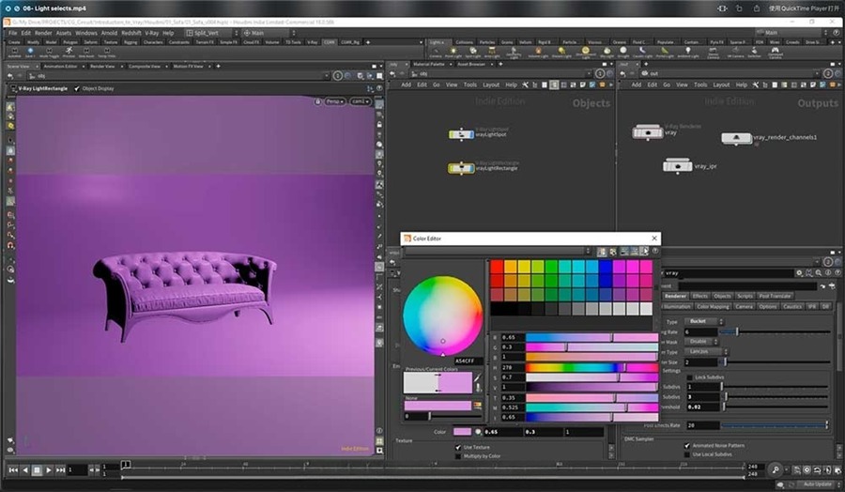
Task: Click the viewport lock camera icon
Action: click(318, 101)
